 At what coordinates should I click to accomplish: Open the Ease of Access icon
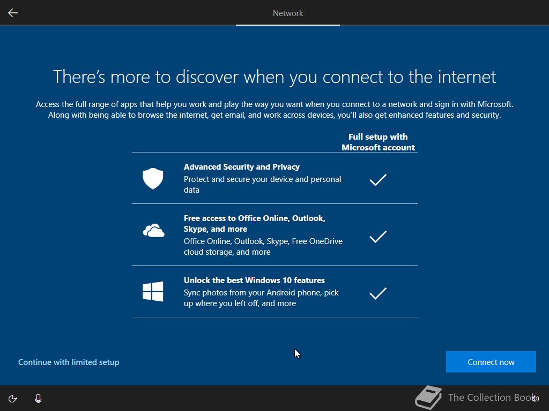tap(13, 399)
